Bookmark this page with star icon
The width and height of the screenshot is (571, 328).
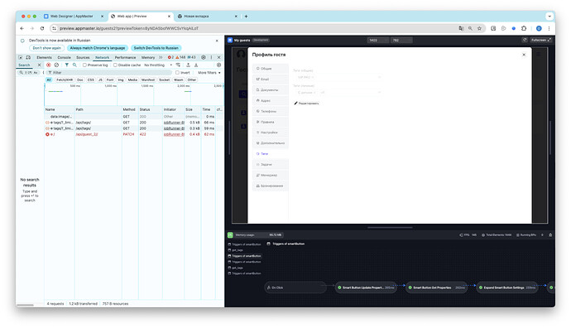(480, 28)
